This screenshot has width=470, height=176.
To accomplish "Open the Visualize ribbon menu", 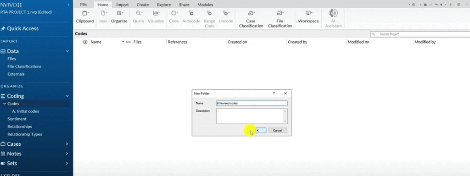I will pos(156,17).
